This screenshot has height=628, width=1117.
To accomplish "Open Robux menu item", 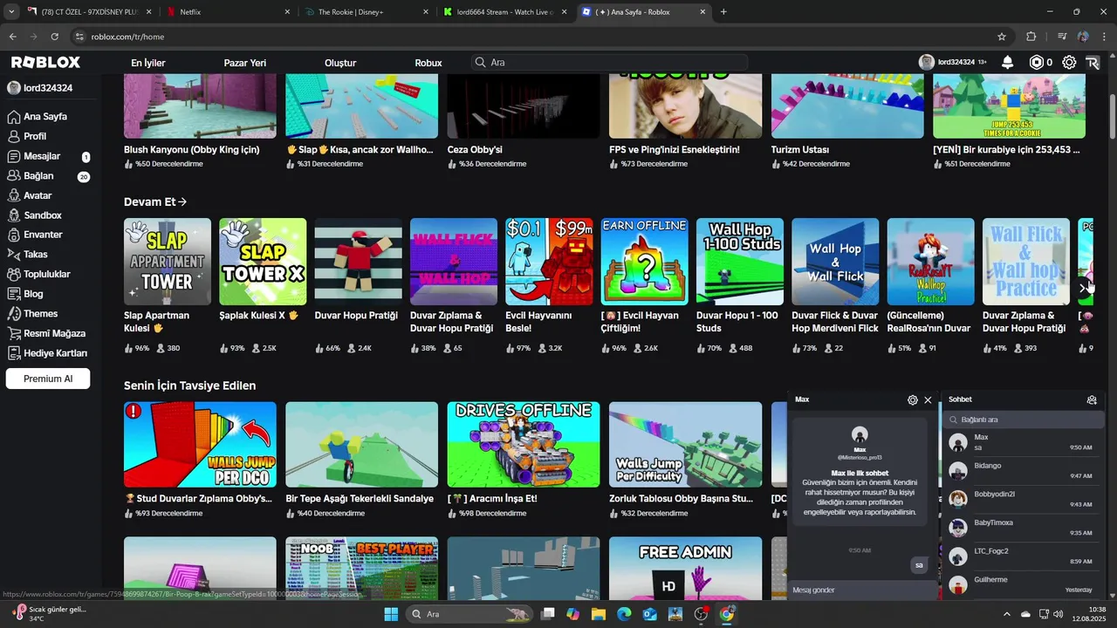I will (x=428, y=63).
